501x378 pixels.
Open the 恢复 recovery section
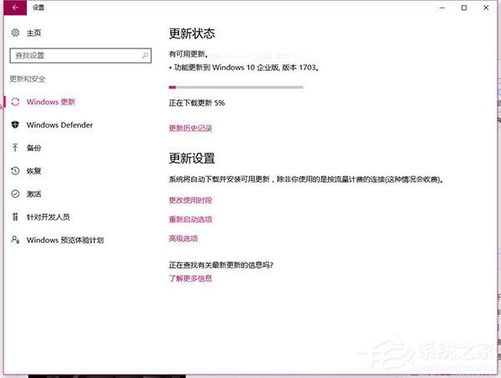(34, 171)
